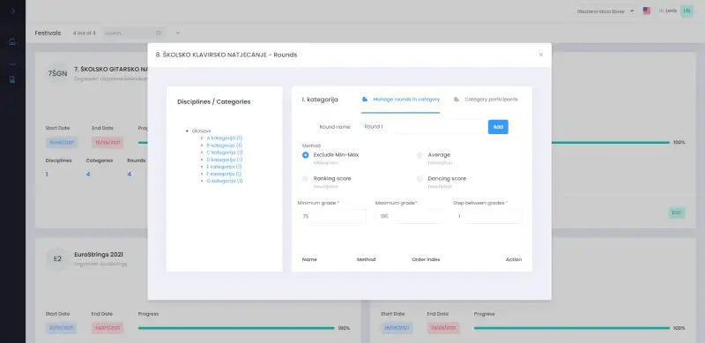Click the 7ŠGN festival avatar in background
Image resolution: width=705 pixels, height=343 pixels.
pyautogui.click(x=57, y=74)
